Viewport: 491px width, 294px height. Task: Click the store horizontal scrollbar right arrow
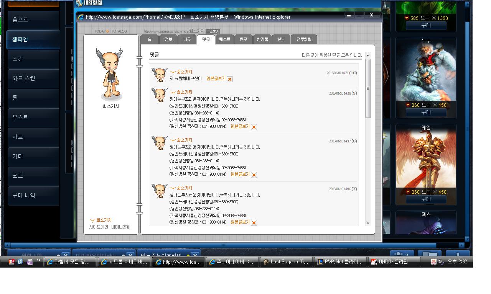click(x=461, y=245)
